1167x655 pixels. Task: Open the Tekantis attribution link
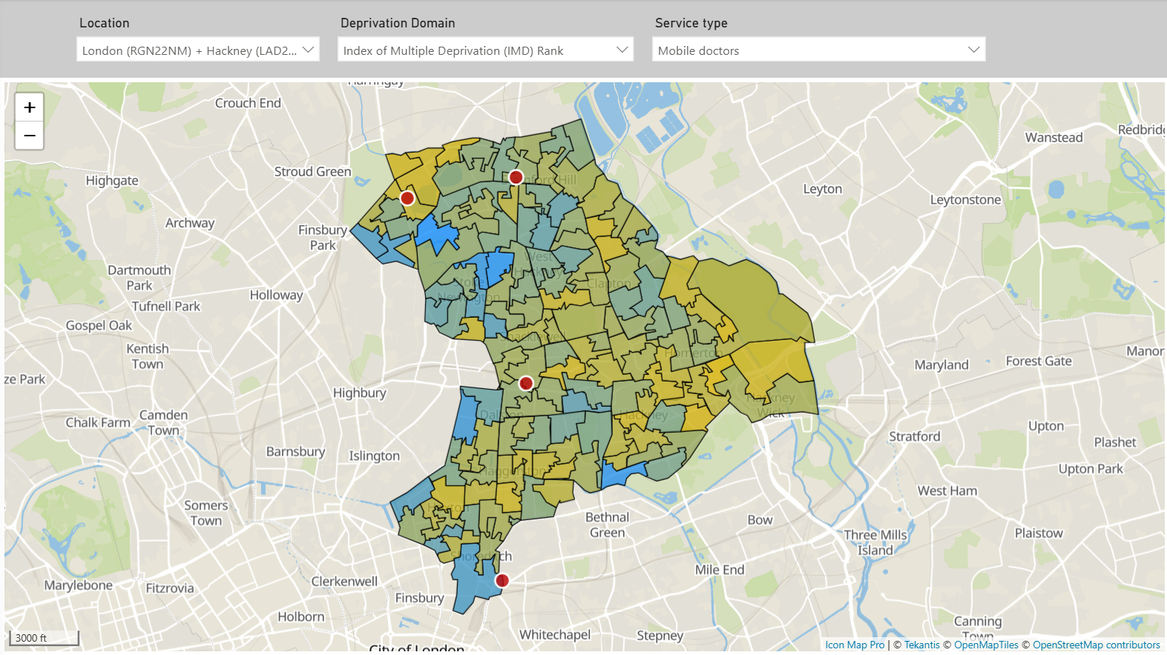[921, 645]
